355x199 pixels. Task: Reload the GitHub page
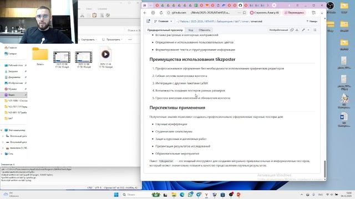click(x=161, y=13)
